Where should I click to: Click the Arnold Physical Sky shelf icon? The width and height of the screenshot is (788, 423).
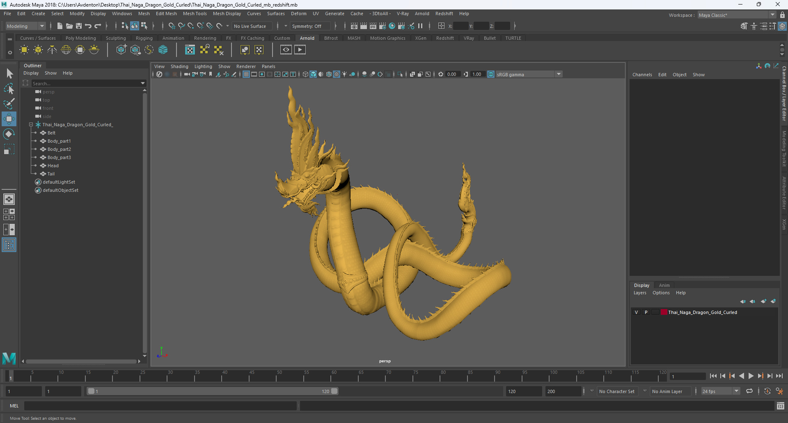point(94,50)
